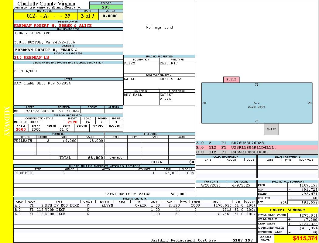Click the ALVYN exterior finish cell
Screen dimensions: 319x243
pyautogui.click(x=107, y=205)
